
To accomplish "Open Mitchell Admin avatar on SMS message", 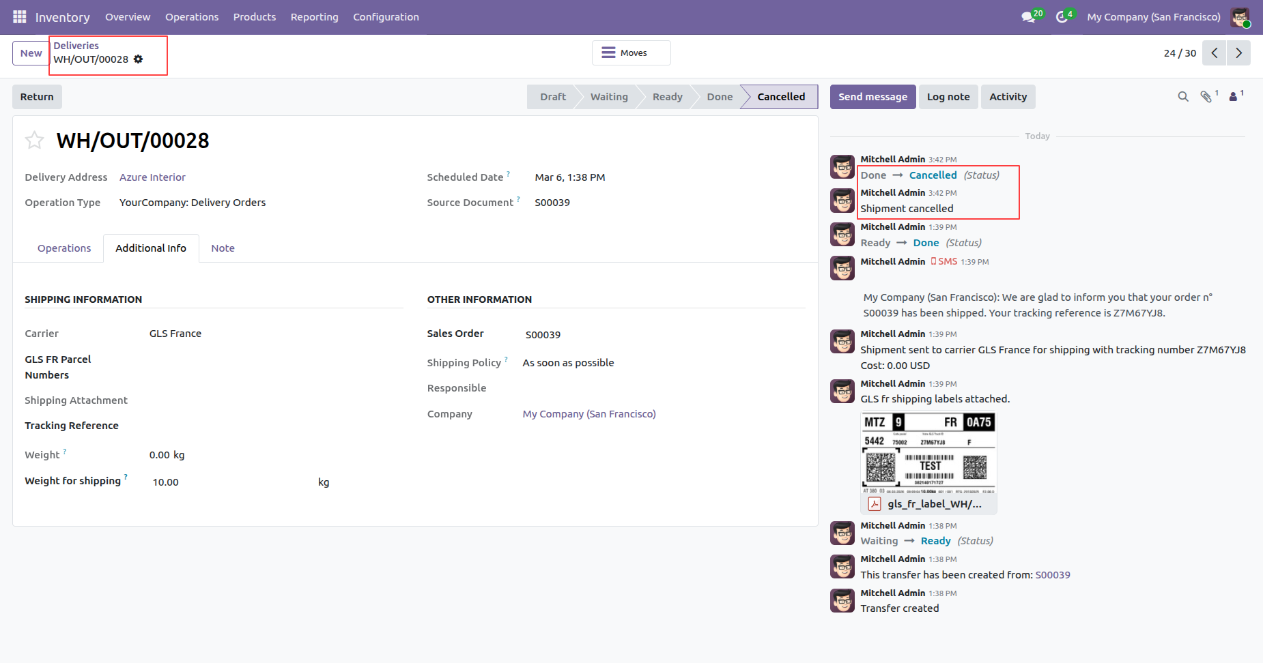I will click(842, 268).
